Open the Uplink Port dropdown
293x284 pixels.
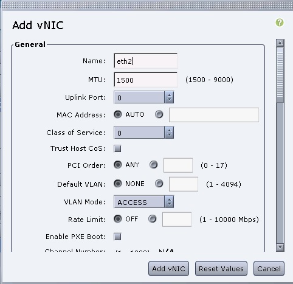tap(144, 97)
